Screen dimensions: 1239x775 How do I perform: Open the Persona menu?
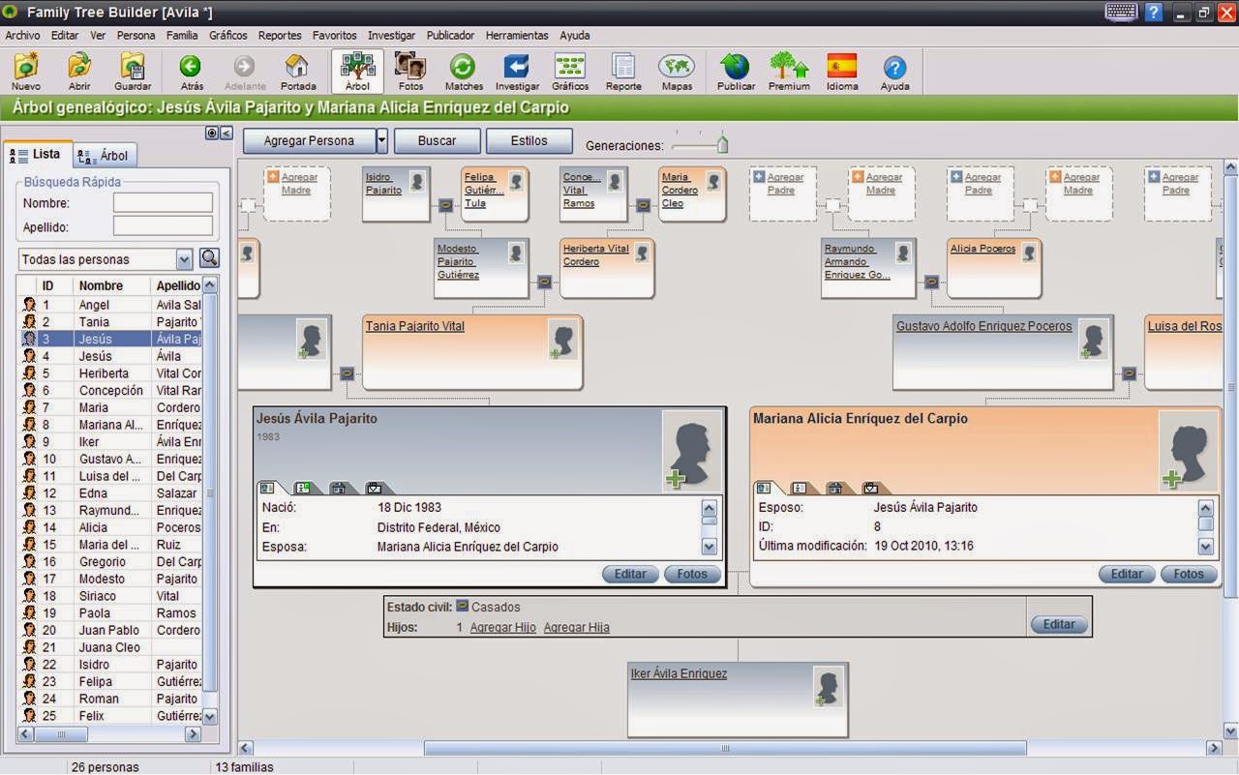(x=136, y=35)
